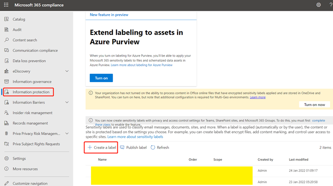The height and width of the screenshot is (186, 333).
Task: Open Learn more about sensitivity labels link
Action: (x=135, y=137)
